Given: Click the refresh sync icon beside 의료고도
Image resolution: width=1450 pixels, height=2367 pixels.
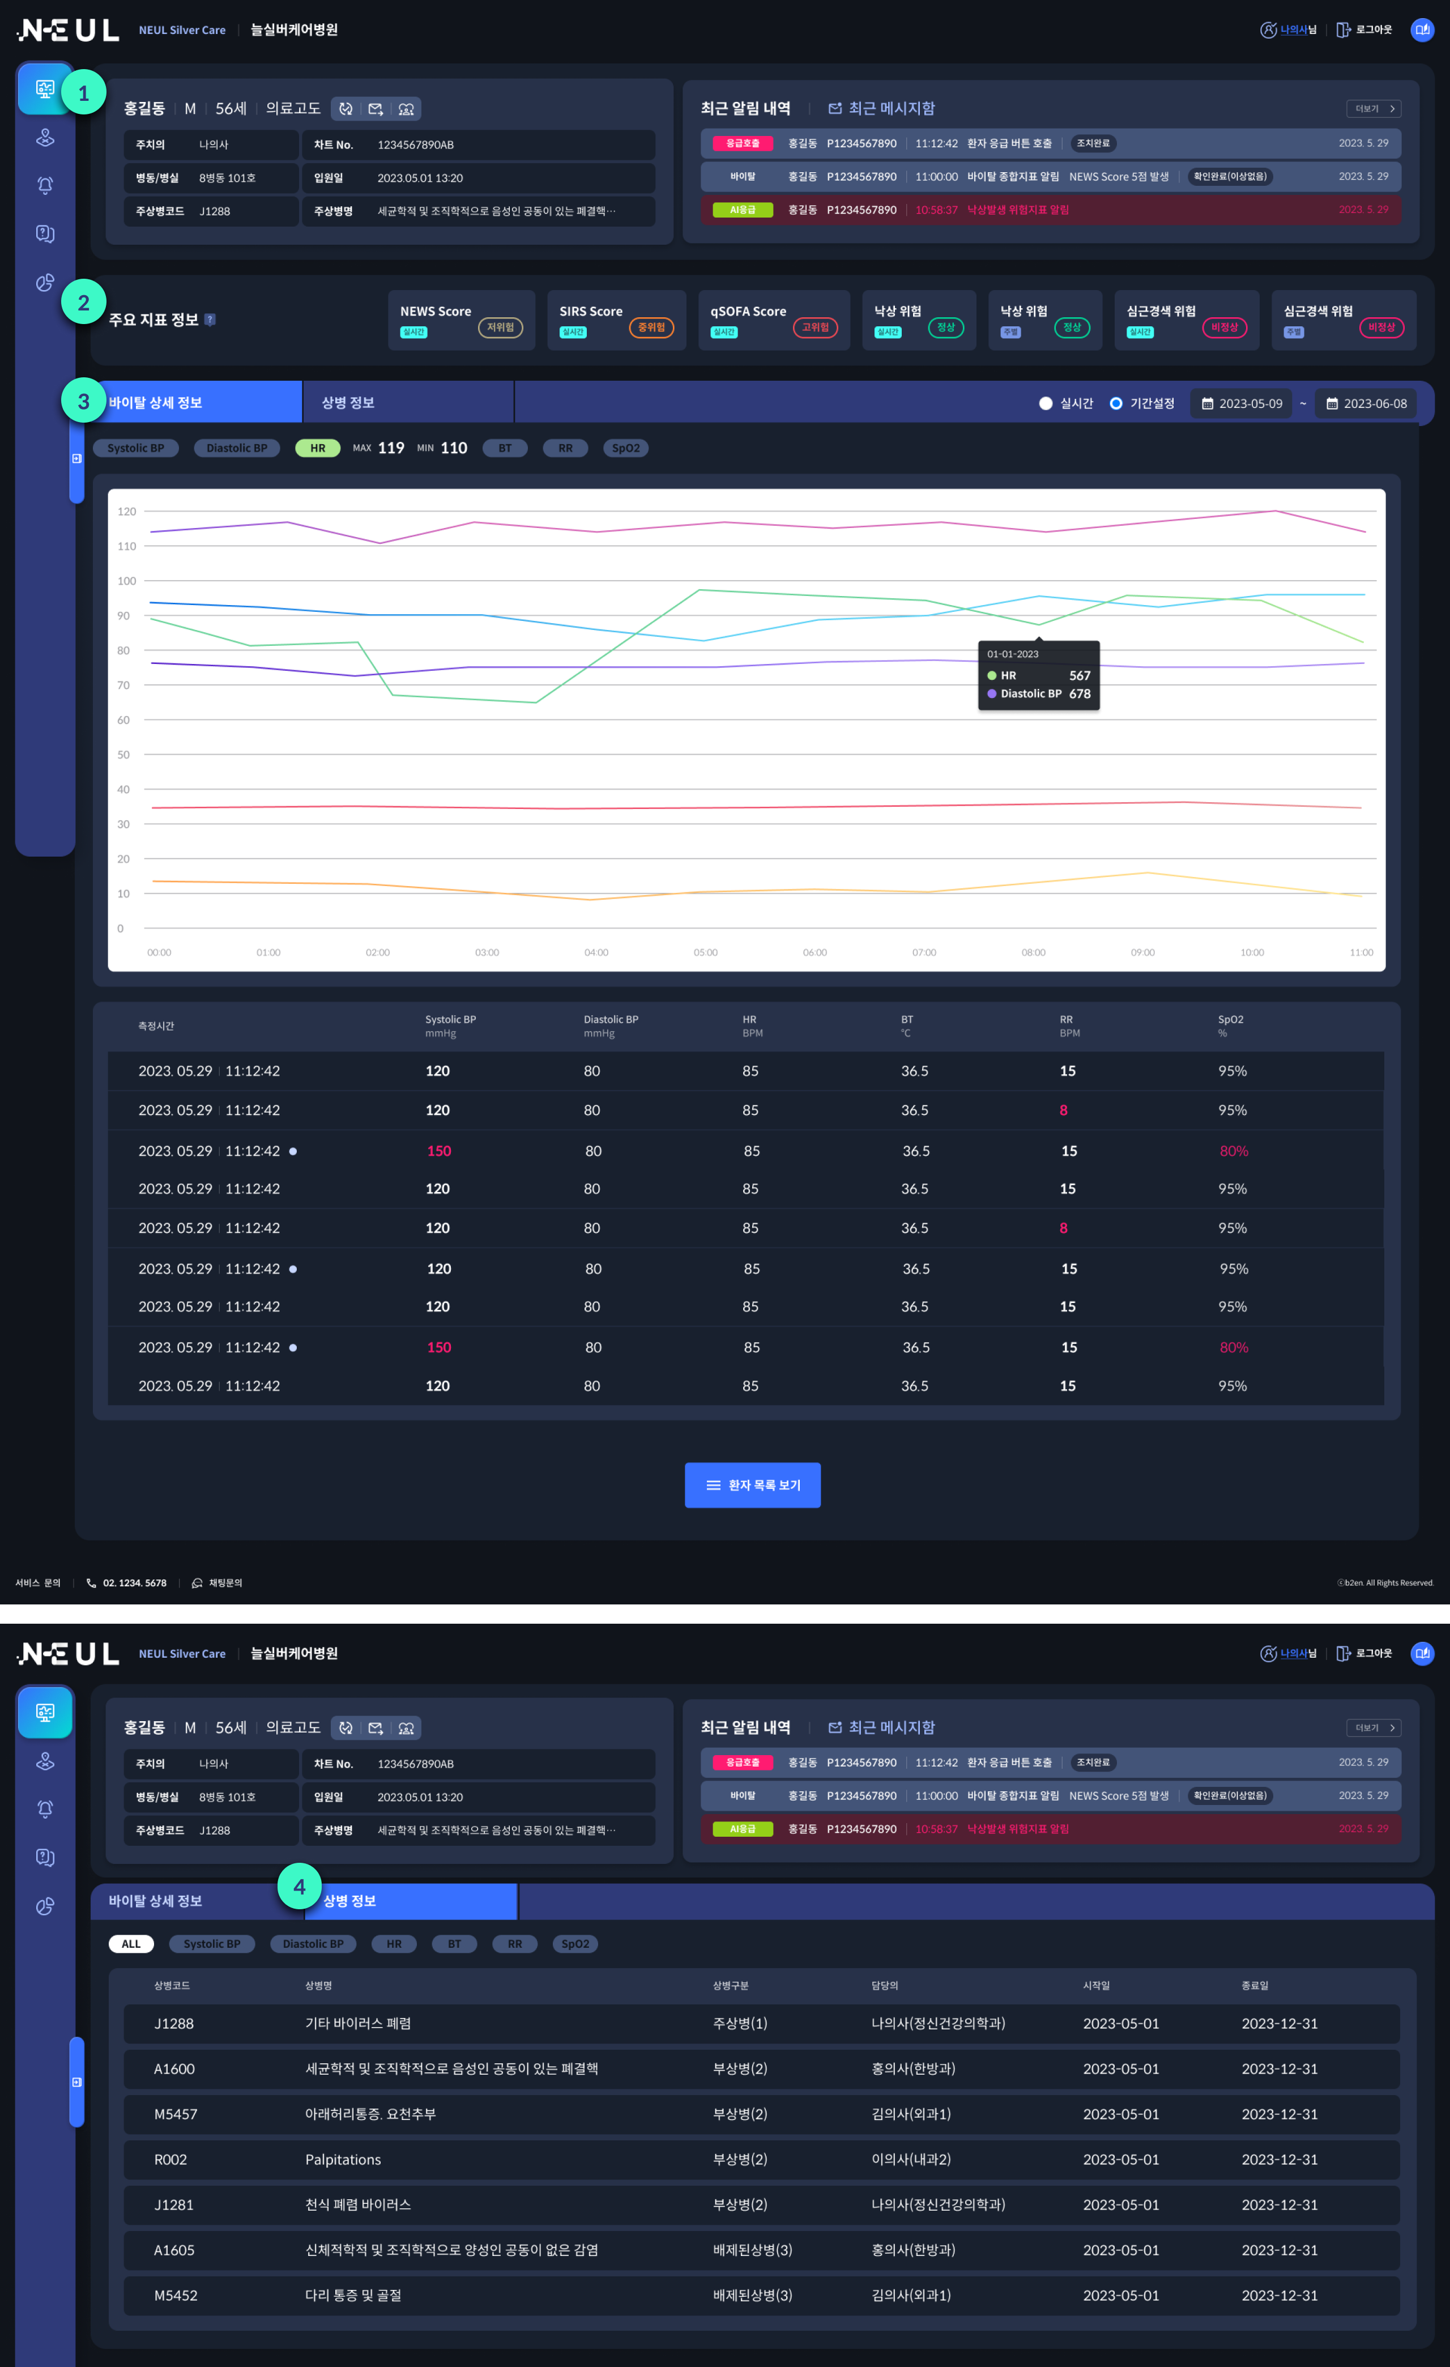Looking at the screenshot, I should 346,109.
